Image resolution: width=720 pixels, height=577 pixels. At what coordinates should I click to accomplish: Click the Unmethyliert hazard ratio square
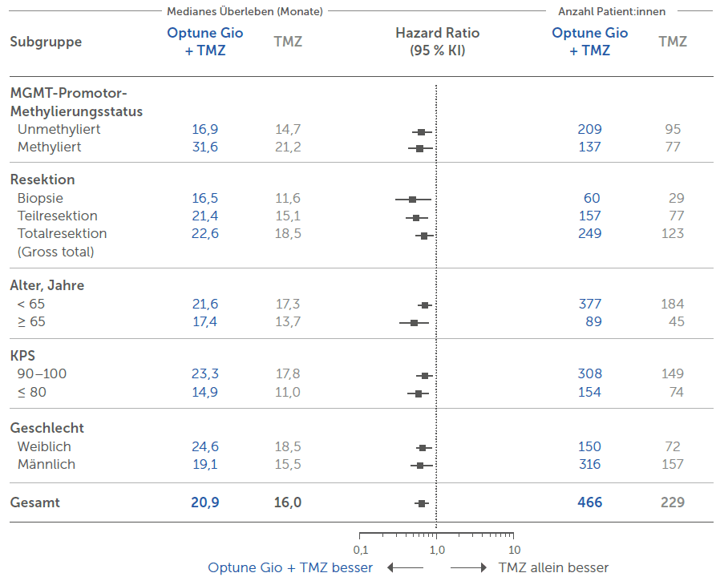(x=421, y=131)
